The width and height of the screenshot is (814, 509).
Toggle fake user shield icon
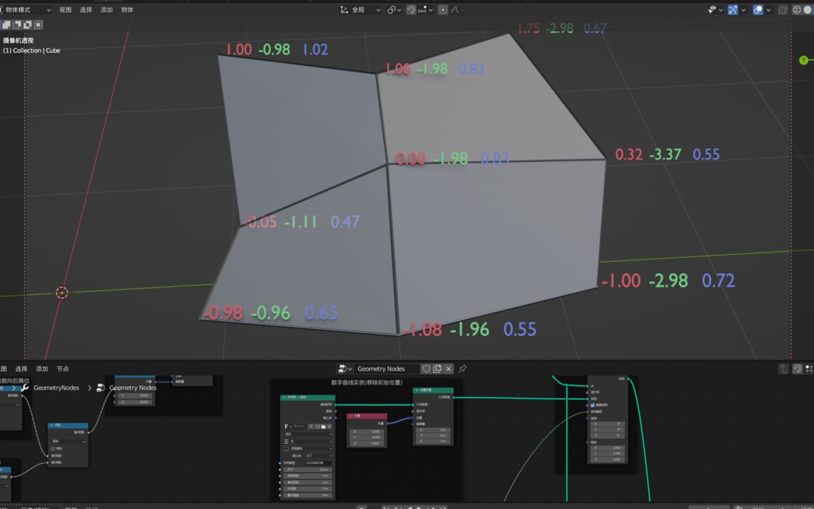[x=427, y=369]
